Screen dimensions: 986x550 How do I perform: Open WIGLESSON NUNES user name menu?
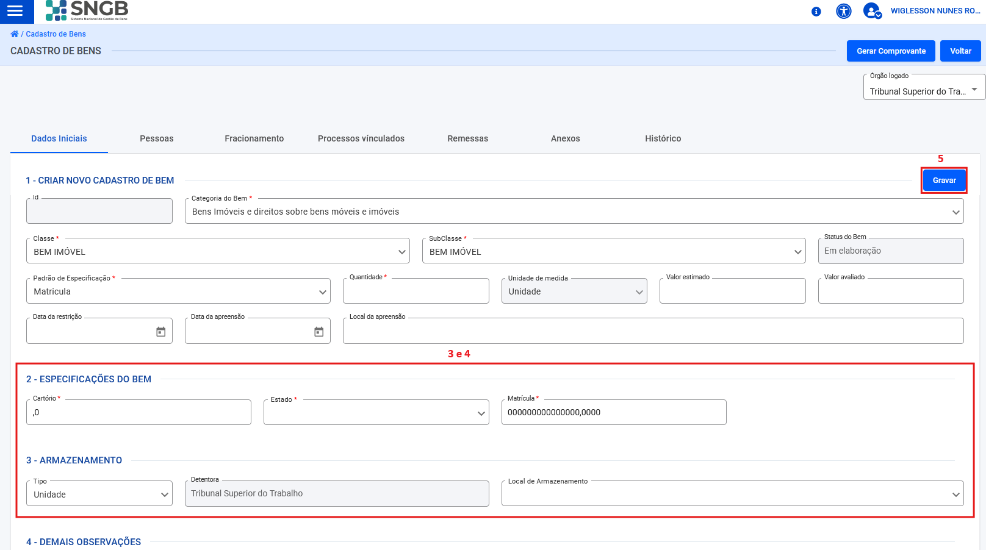click(935, 11)
